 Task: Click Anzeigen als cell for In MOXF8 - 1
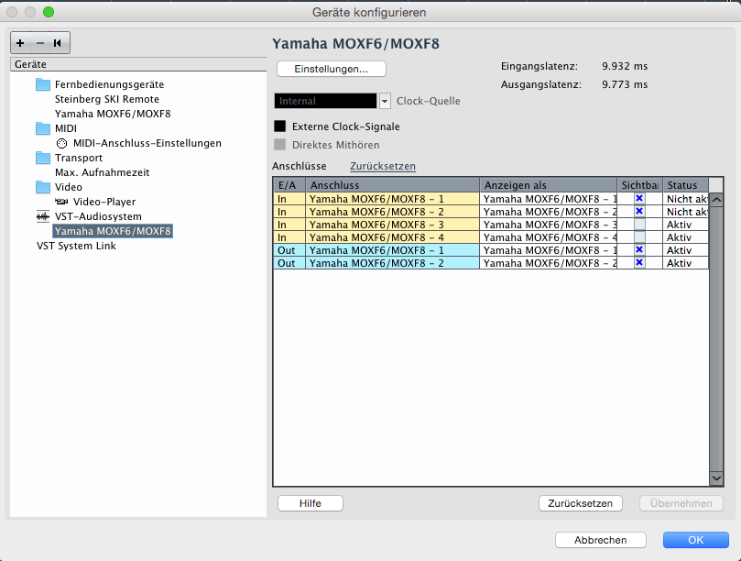coord(549,199)
